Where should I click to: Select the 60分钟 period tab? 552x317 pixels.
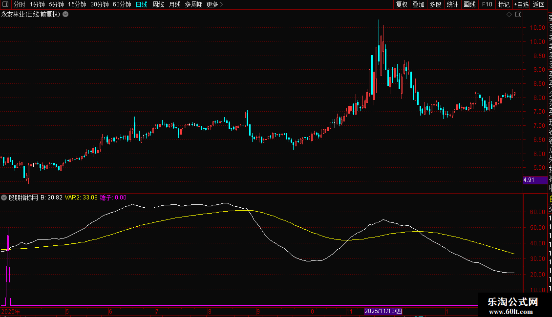coord(122,4)
